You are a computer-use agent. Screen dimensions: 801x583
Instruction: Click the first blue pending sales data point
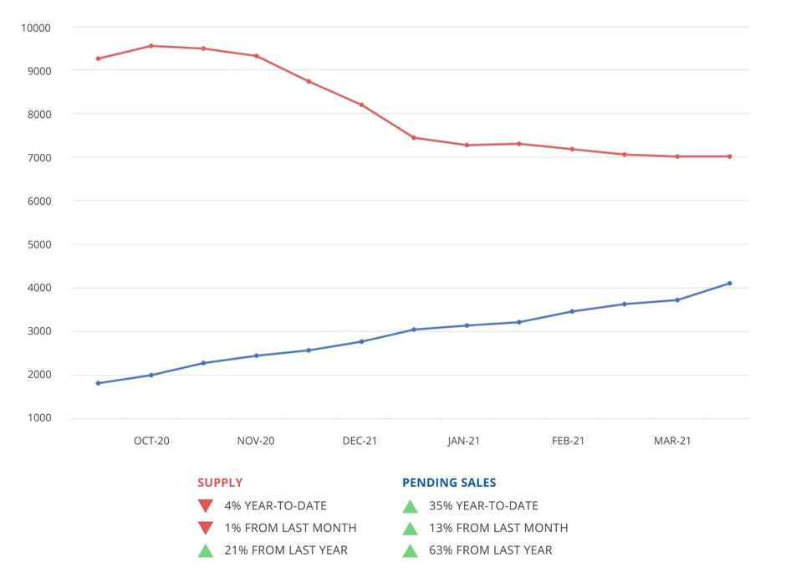point(98,383)
